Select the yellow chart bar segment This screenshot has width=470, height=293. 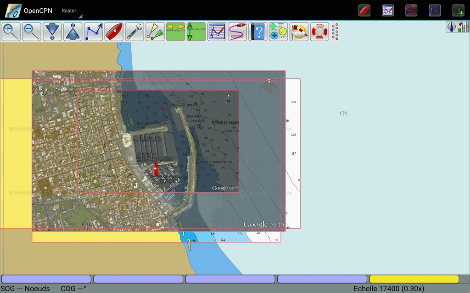point(414,279)
